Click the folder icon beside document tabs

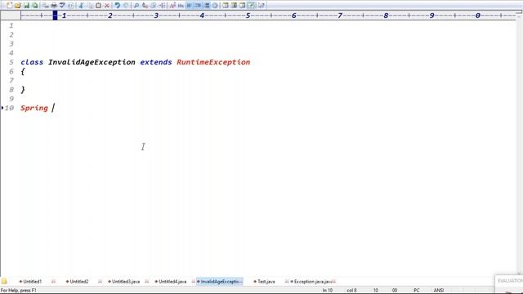pos(4,281)
